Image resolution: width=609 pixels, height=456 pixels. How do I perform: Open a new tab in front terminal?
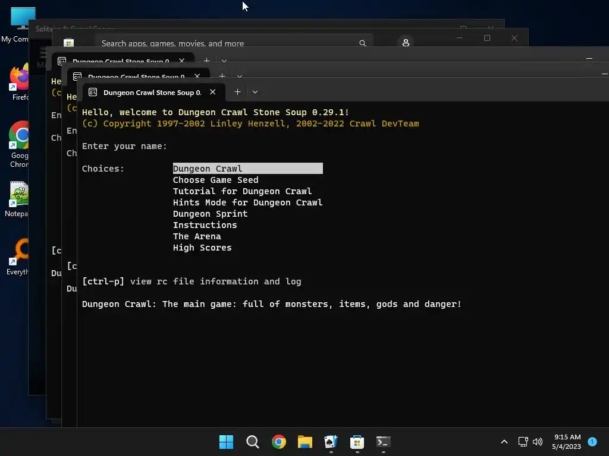[237, 92]
